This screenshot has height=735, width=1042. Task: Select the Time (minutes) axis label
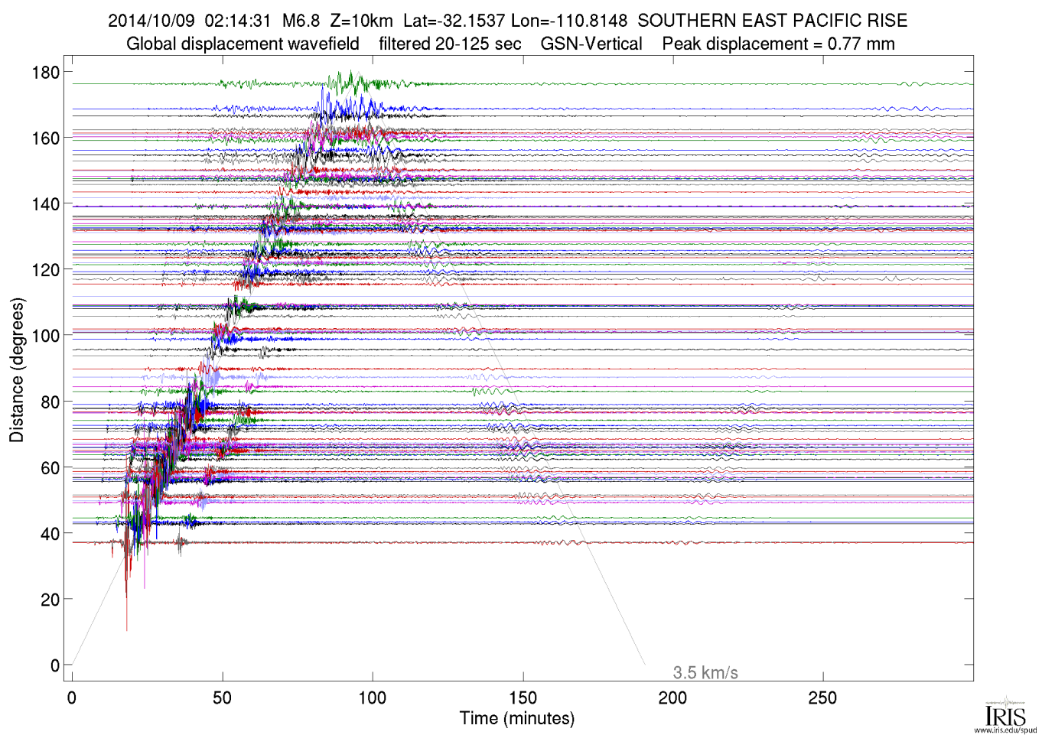(x=516, y=719)
